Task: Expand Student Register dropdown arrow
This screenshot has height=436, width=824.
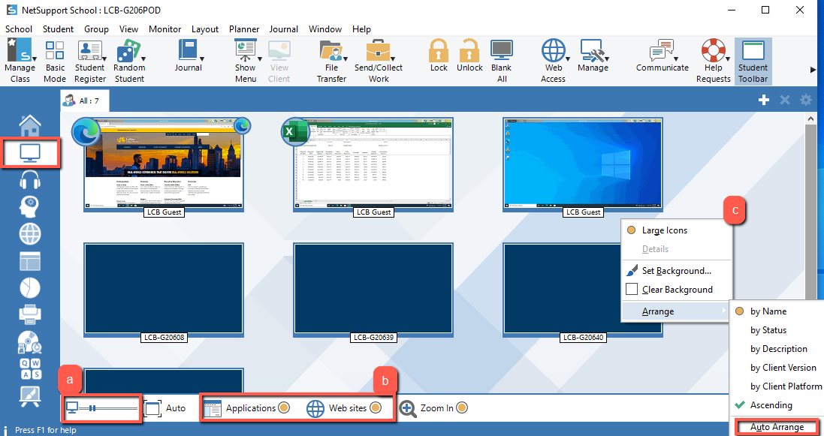Action: 104,59
